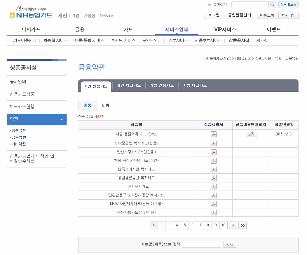Click the 즐겨찾기 star icon
Screen dimensions: 307x255
click(210, 5)
